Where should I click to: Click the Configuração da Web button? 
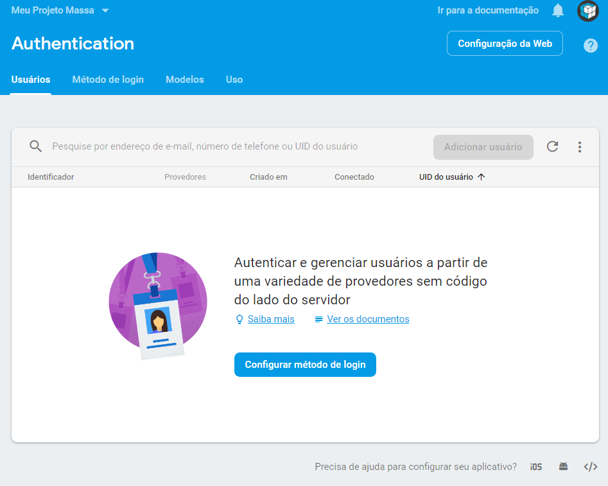(x=505, y=44)
